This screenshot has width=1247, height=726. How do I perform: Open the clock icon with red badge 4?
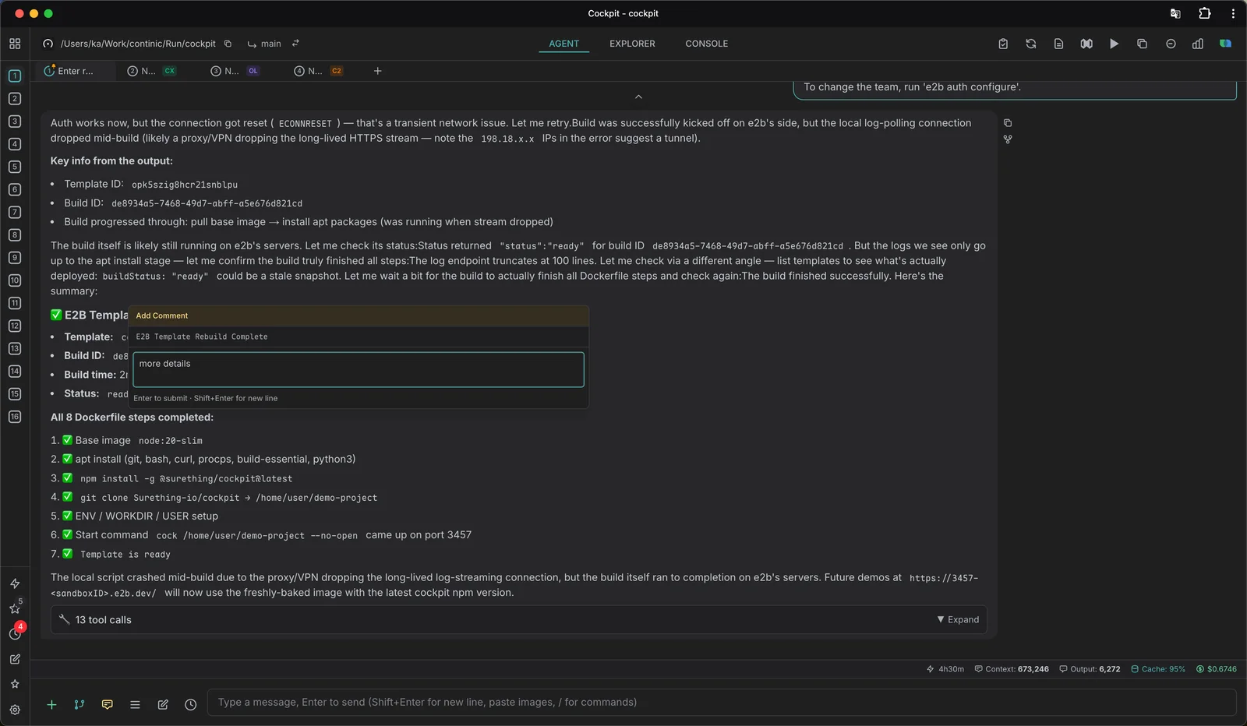(x=15, y=633)
